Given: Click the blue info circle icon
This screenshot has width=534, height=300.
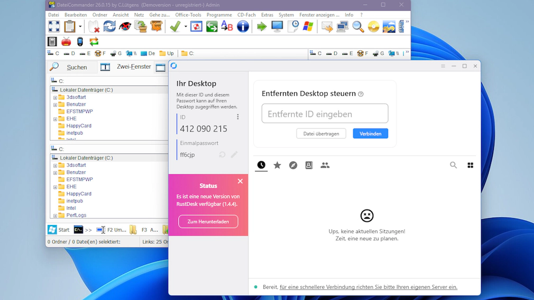Looking at the screenshot, I should [x=243, y=26].
